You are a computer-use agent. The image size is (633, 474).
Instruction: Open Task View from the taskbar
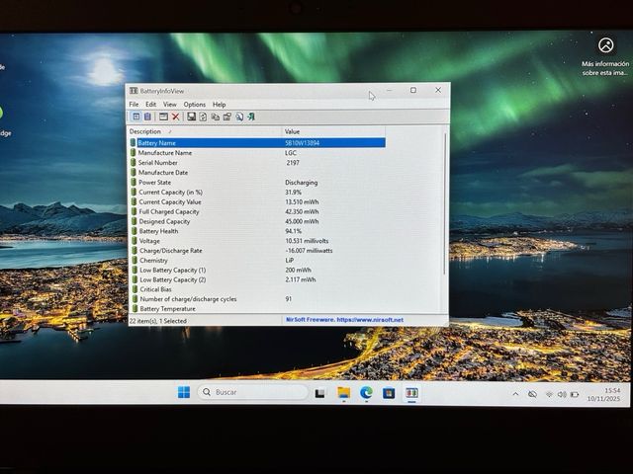(x=319, y=392)
